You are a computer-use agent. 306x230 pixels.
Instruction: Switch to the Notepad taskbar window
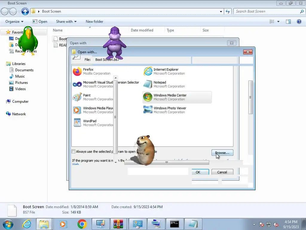[x=193, y=224]
